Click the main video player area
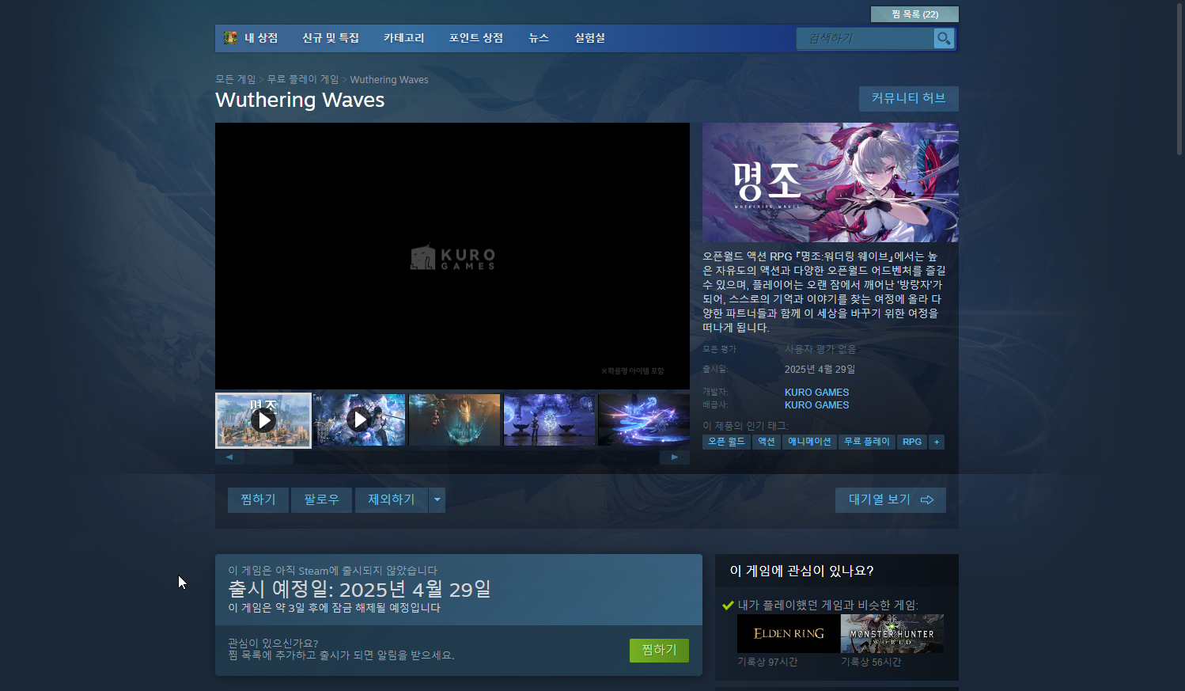1185x691 pixels. 452,256
